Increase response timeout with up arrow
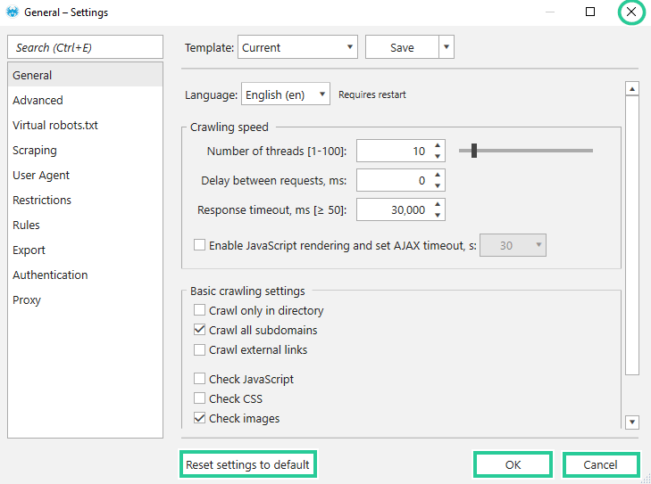 click(438, 204)
